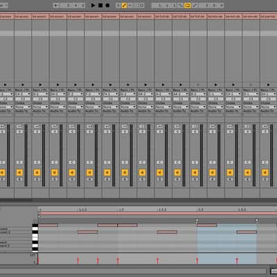Image resolution: width=277 pixels, height=277 pixels.
Task: Click the 1.2 label on the clip ruler
Action: pos(121,210)
